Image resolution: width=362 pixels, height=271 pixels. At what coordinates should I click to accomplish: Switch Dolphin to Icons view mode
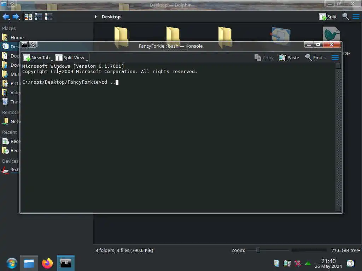coord(28,17)
